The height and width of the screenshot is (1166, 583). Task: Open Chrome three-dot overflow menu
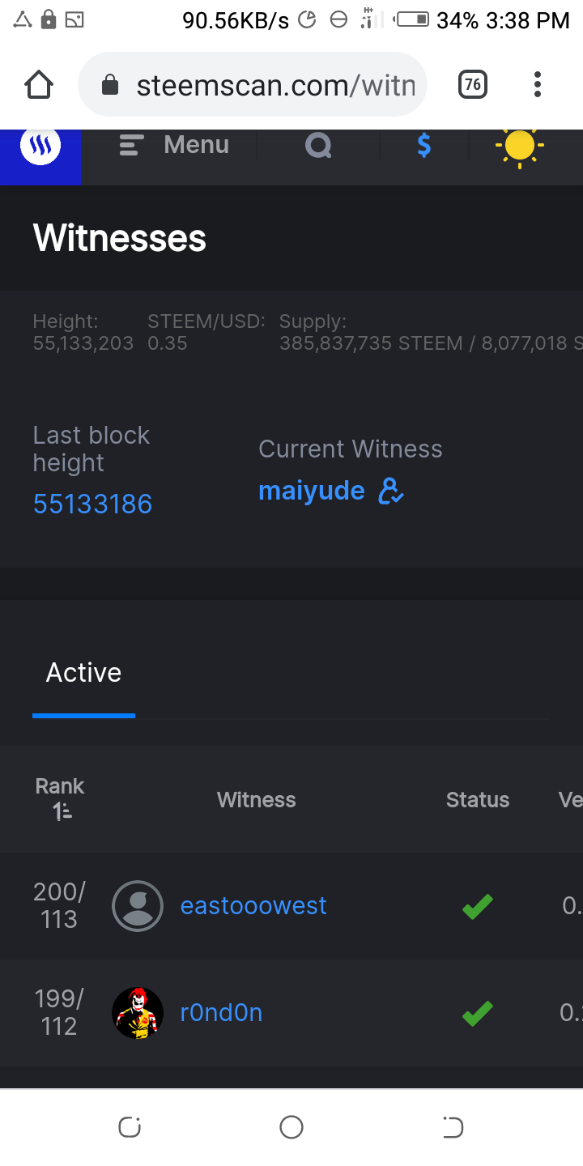(x=538, y=84)
